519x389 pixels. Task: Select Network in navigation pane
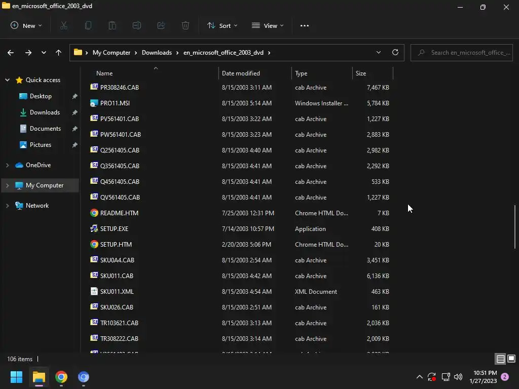[x=37, y=206]
